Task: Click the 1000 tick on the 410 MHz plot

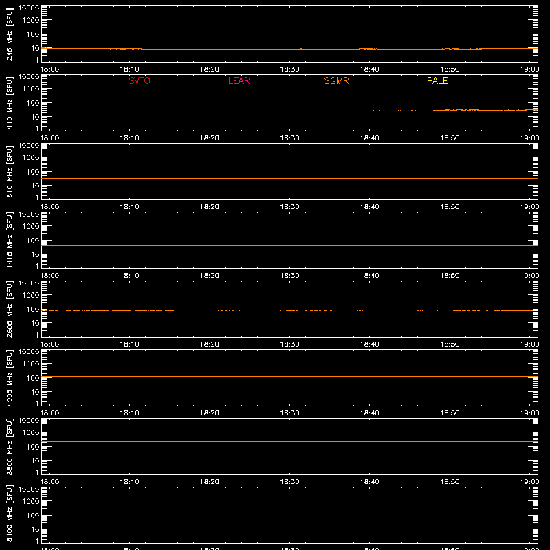Action: (x=31, y=89)
